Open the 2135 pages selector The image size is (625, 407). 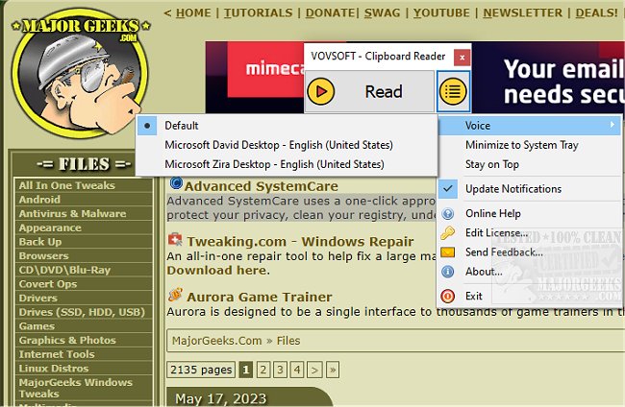coord(201,370)
